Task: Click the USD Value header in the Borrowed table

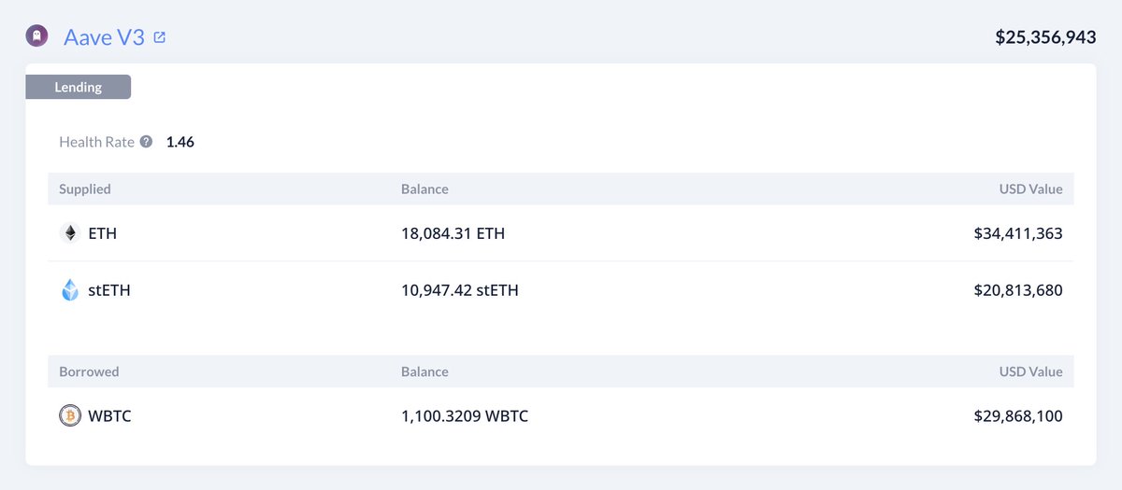Action: 1030,371
